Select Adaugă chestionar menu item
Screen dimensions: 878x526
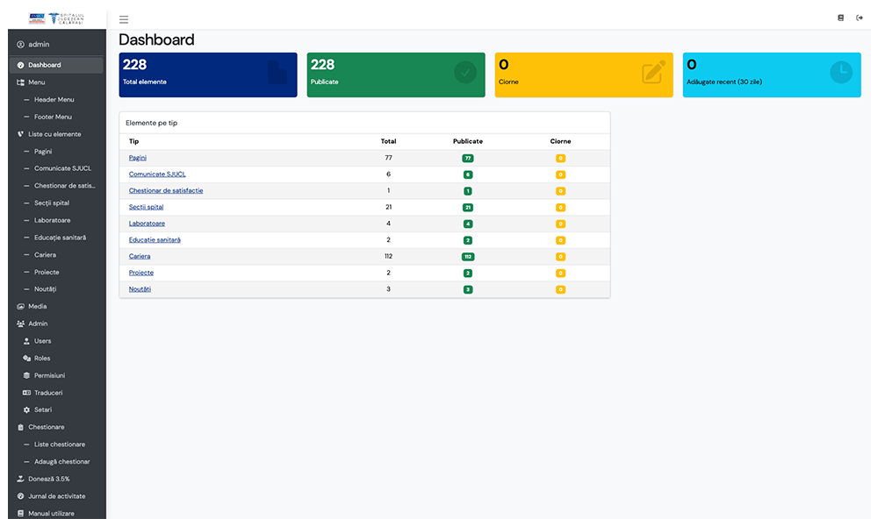(56, 462)
